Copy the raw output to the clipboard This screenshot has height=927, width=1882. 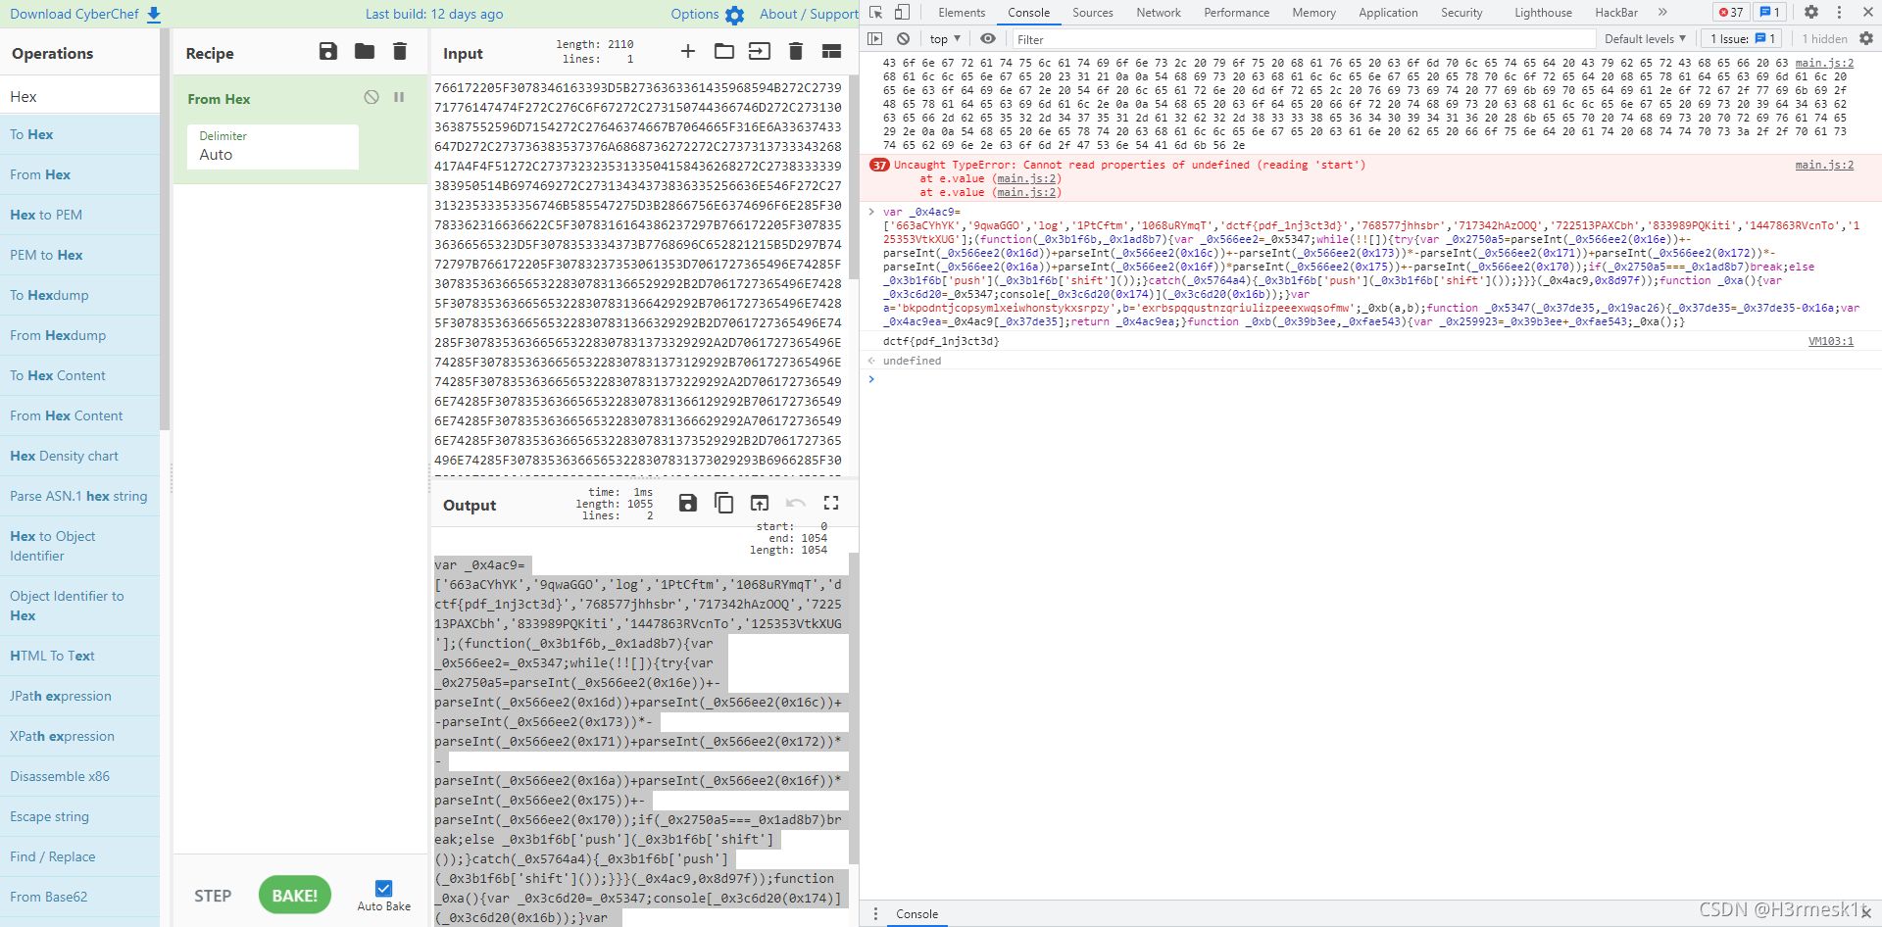pos(724,503)
